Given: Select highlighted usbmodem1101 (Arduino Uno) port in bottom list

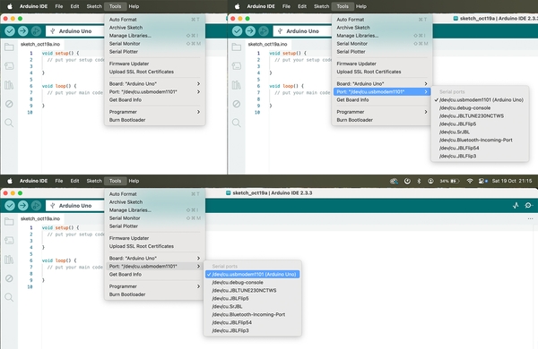Looking at the screenshot, I should 252,275.
